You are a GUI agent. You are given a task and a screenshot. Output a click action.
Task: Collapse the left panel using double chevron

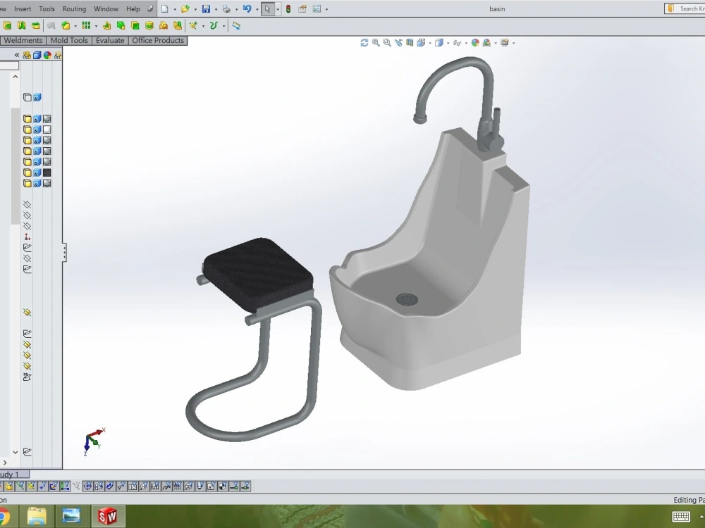[x=17, y=55]
